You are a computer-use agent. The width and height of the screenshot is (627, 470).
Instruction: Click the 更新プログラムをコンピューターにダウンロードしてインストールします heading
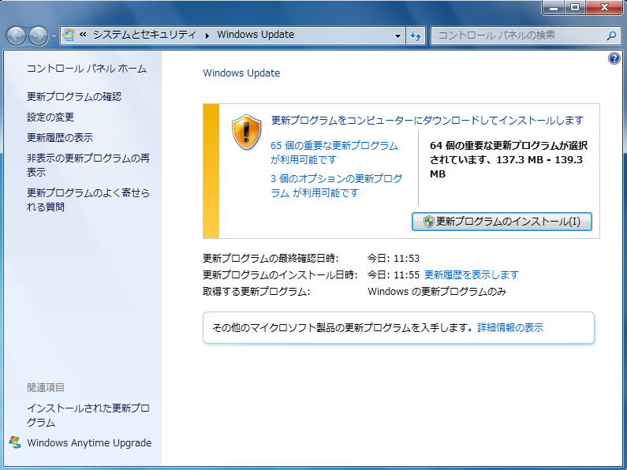[427, 121]
